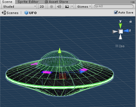136x107 pixels.
Task: Open the Asset Store tab
Action: (x=56, y=2)
